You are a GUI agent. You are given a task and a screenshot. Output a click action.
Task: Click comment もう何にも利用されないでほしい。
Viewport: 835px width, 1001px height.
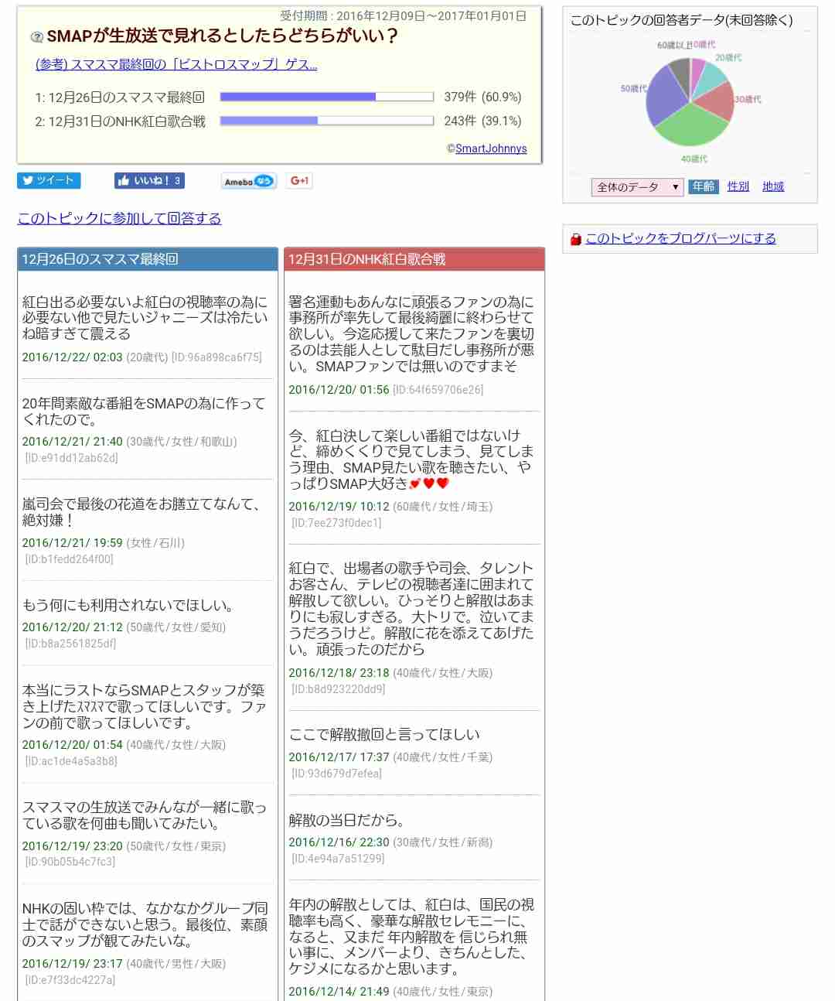(x=128, y=605)
